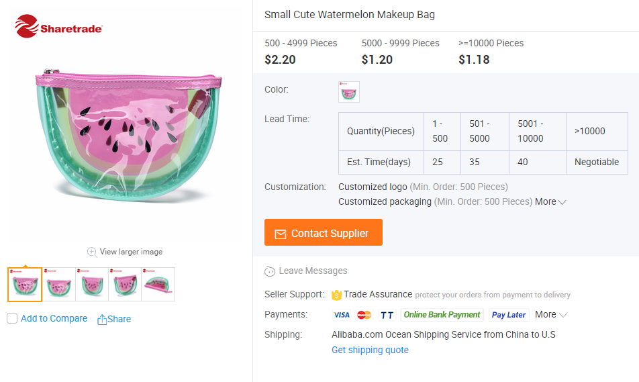
Task: Tick the Add to Compare checkbox
Action: pyautogui.click(x=12, y=319)
